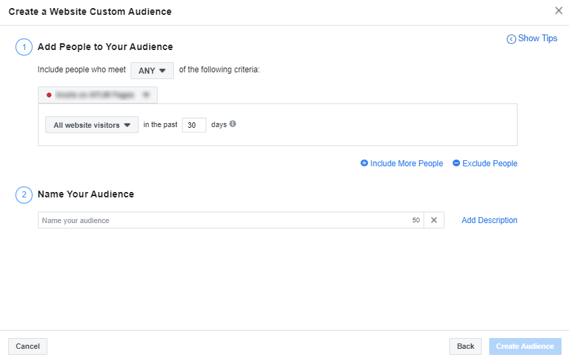
Task: Click the red status dot on the pixel selector
Action: click(49, 95)
